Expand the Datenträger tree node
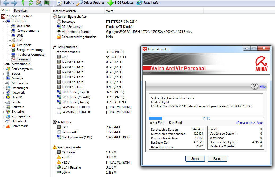Viewport: 275px width, 177px height. point(3,88)
